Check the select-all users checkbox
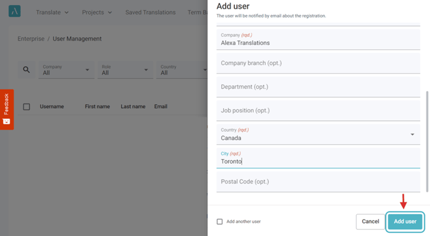430x236 pixels. [x=27, y=107]
